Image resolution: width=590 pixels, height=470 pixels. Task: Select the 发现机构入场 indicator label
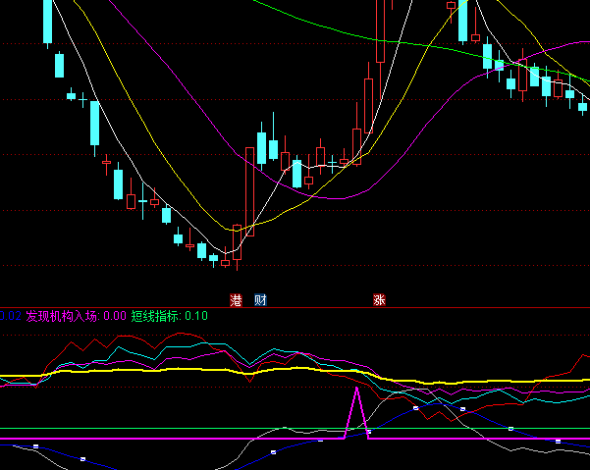pos(62,316)
